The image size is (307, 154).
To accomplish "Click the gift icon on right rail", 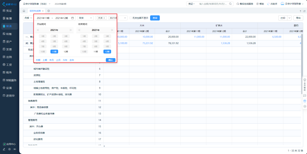I will [305, 101].
